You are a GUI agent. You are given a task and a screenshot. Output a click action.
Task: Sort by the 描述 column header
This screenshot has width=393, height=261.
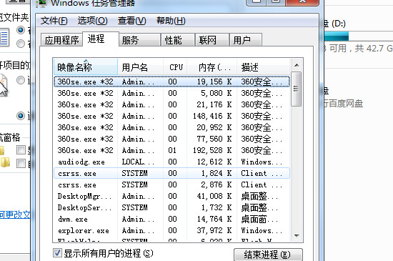263,67
